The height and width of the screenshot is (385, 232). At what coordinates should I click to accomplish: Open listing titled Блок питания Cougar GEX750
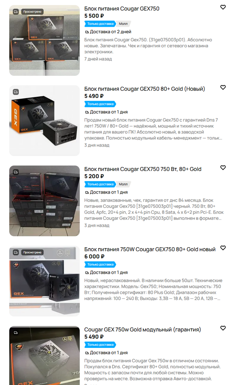point(121,8)
